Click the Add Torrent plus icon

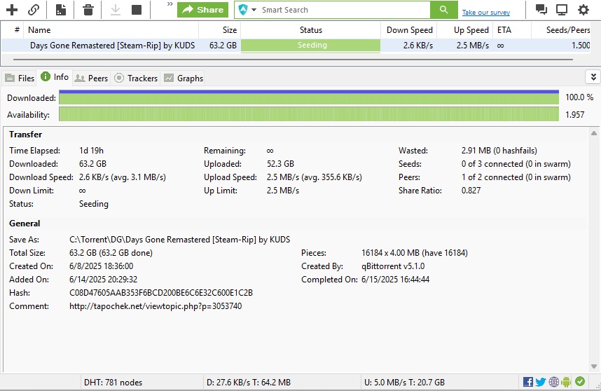(x=12, y=10)
